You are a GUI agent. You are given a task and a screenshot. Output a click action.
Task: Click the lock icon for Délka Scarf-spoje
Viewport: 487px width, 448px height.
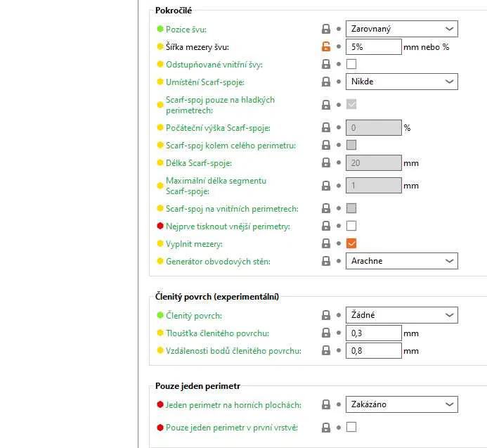click(326, 163)
